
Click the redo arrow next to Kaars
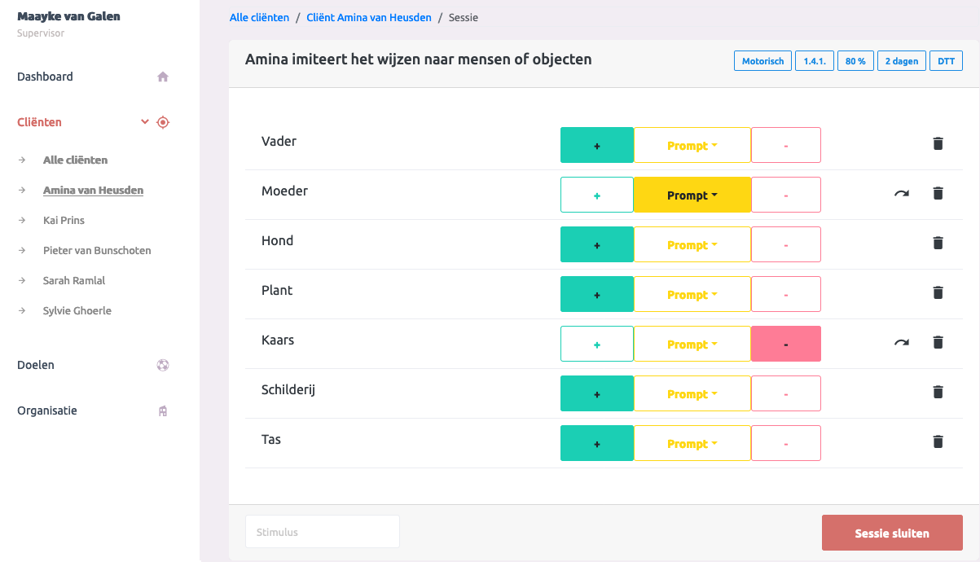point(902,343)
